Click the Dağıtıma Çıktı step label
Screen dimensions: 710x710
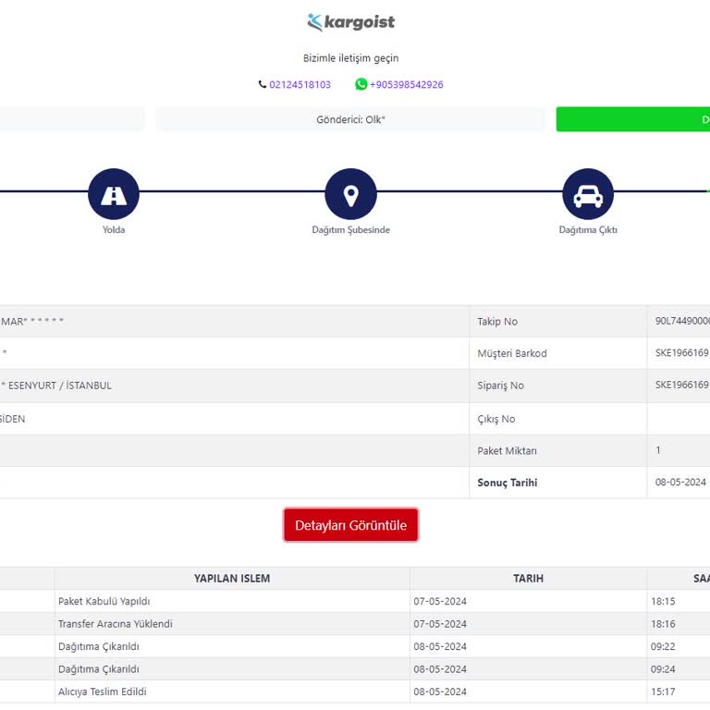[x=588, y=230]
